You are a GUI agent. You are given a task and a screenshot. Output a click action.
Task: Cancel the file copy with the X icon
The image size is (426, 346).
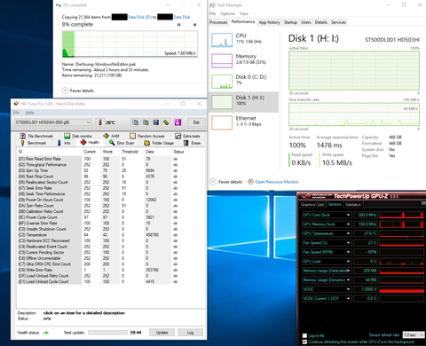pyautogui.click(x=194, y=25)
